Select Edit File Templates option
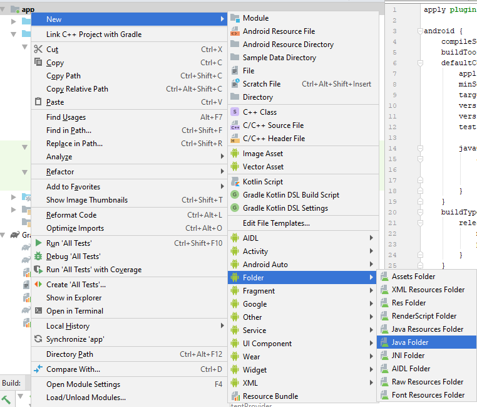The height and width of the screenshot is (407, 477). [x=276, y=223]
